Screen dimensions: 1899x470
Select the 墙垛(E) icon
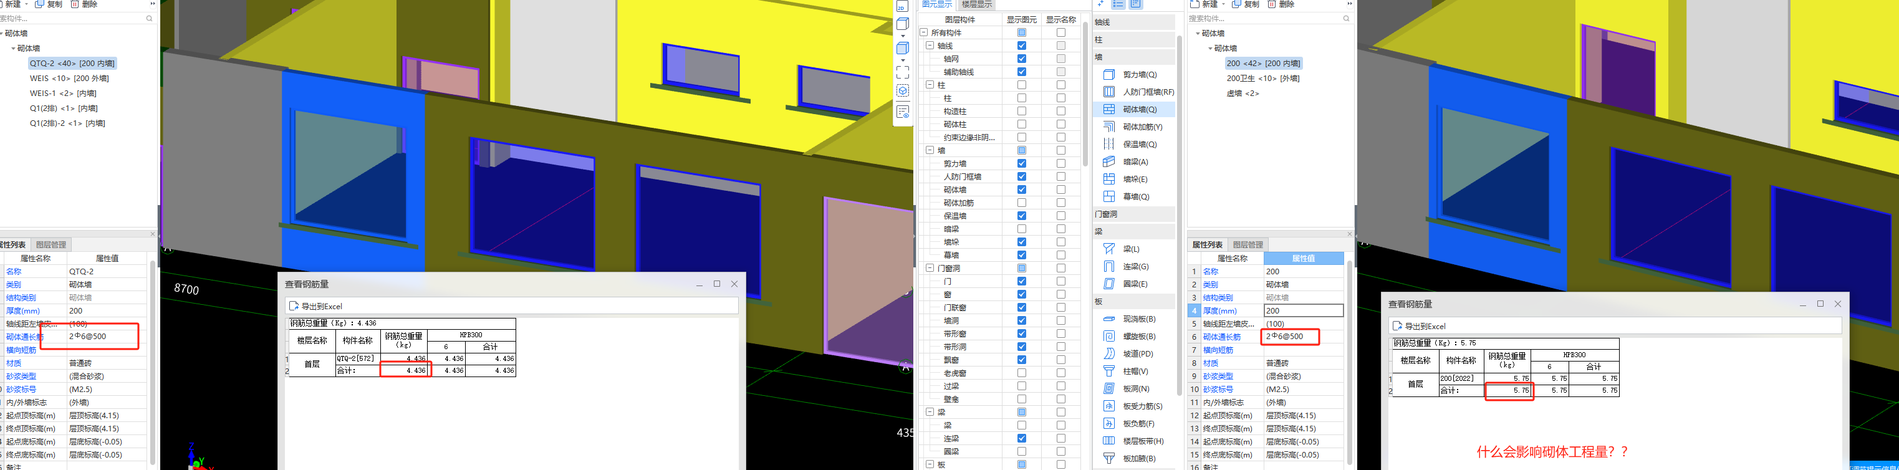pyautogui.click(x=1108, y=179)
